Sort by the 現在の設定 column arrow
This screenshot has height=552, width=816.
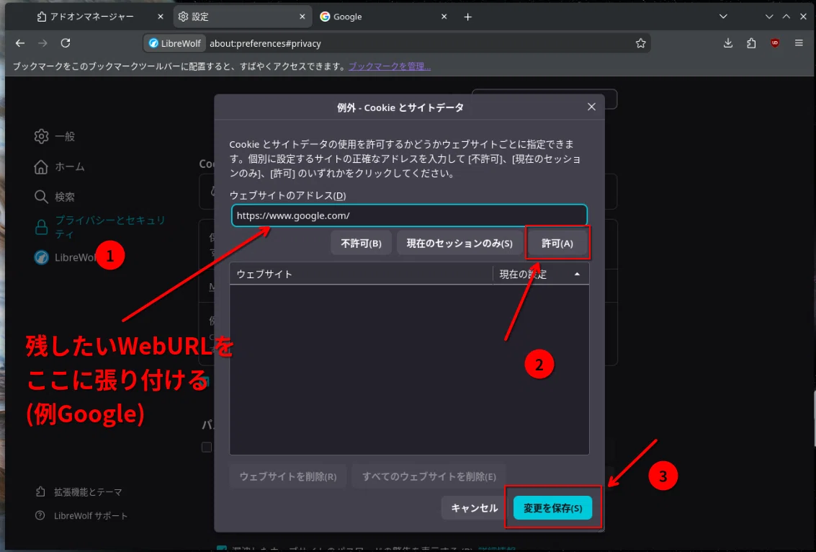tap(577, 274)
